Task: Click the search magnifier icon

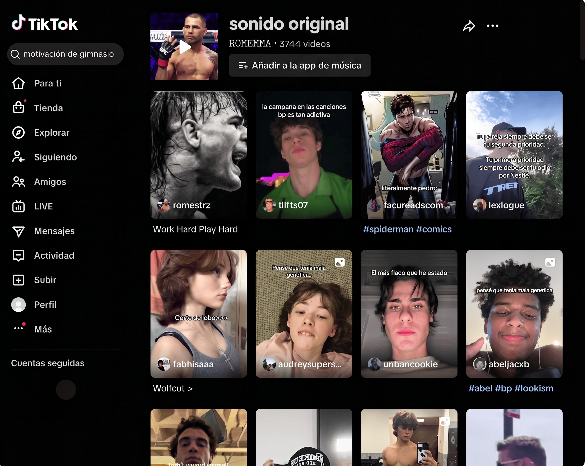Action: click(15, 54)
